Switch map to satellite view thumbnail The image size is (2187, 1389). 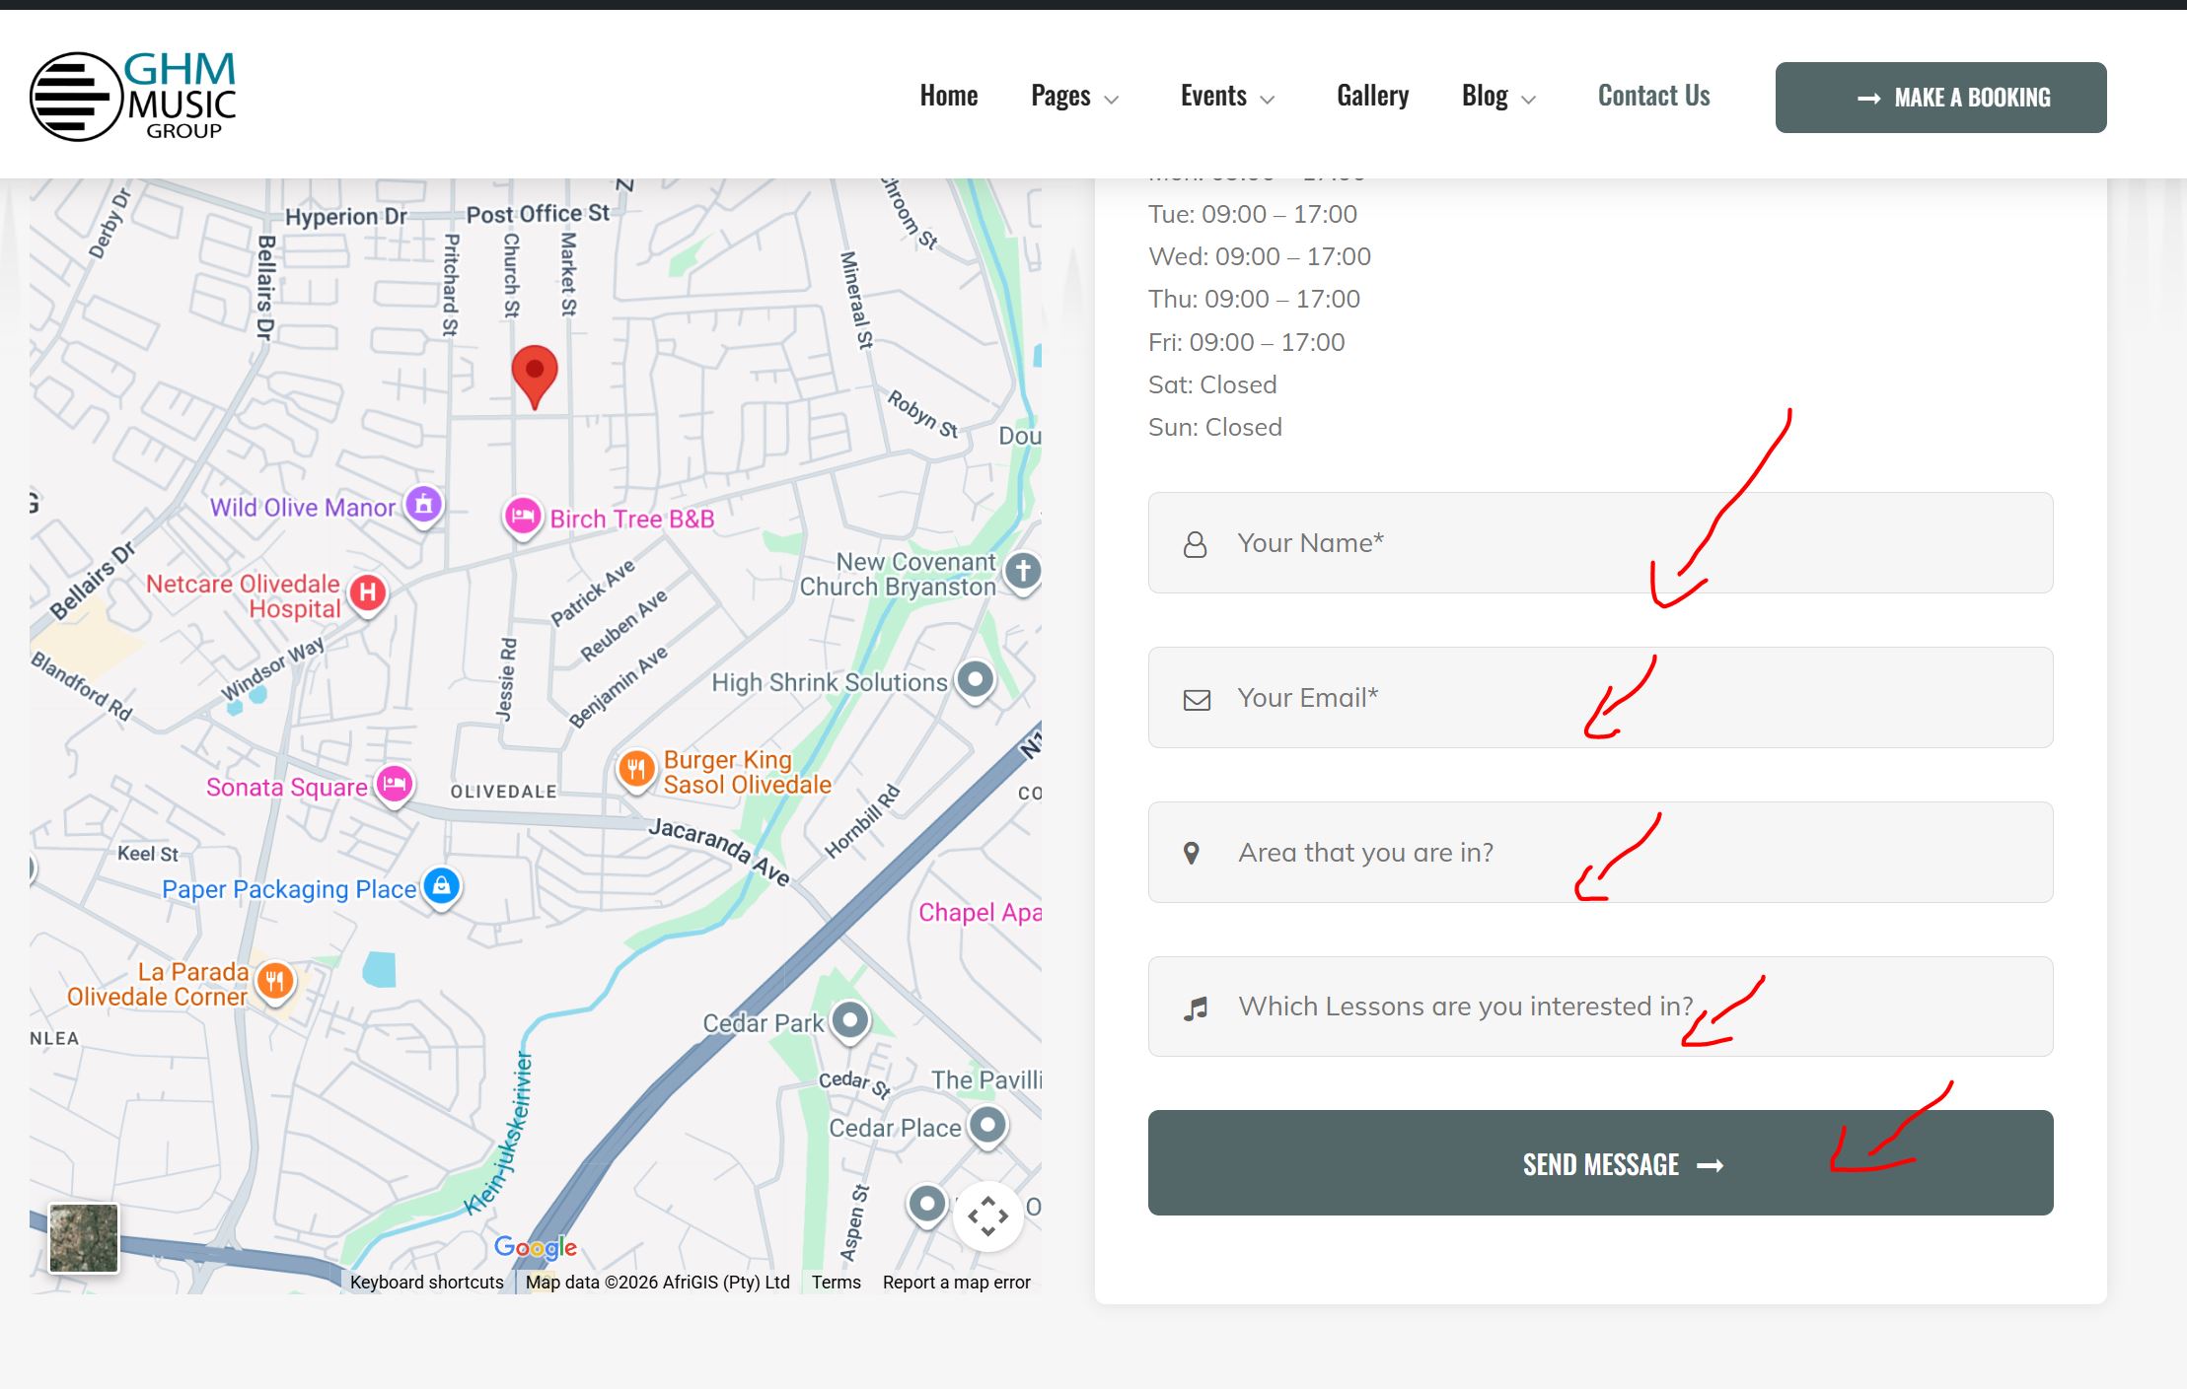click(84, 1238)
